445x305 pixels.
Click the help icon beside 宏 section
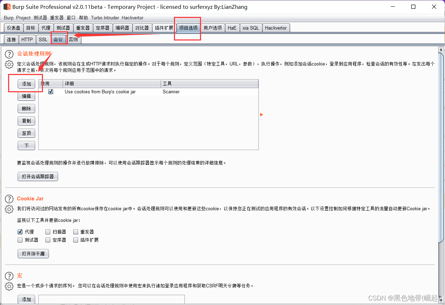coord(9,276)
